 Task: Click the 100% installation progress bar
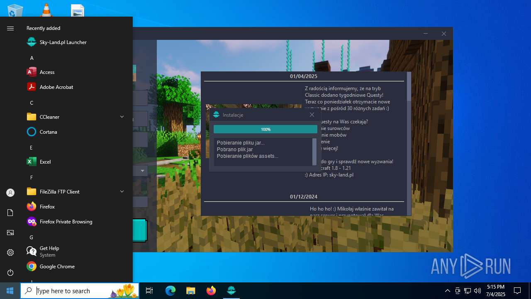coord(265,129)
